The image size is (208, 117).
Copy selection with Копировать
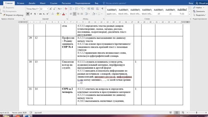[x=10, y=11]
